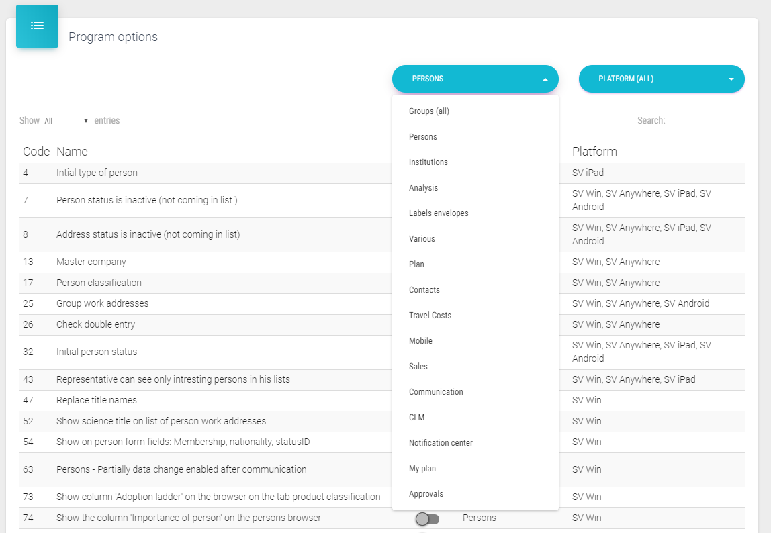771x533 pixels.
Task: Click inside the Search input field
Action: click(706, 121)
